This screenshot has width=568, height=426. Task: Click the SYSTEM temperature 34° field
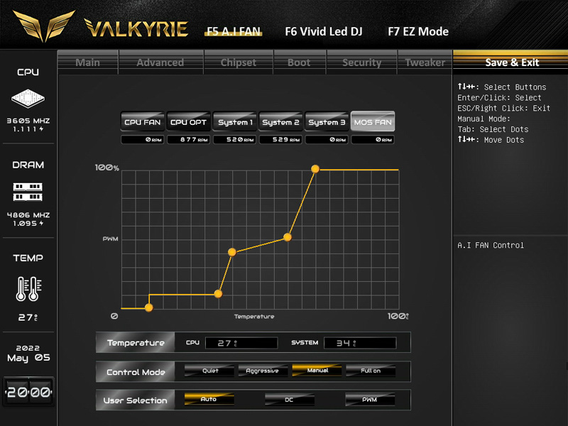point(360,343)
